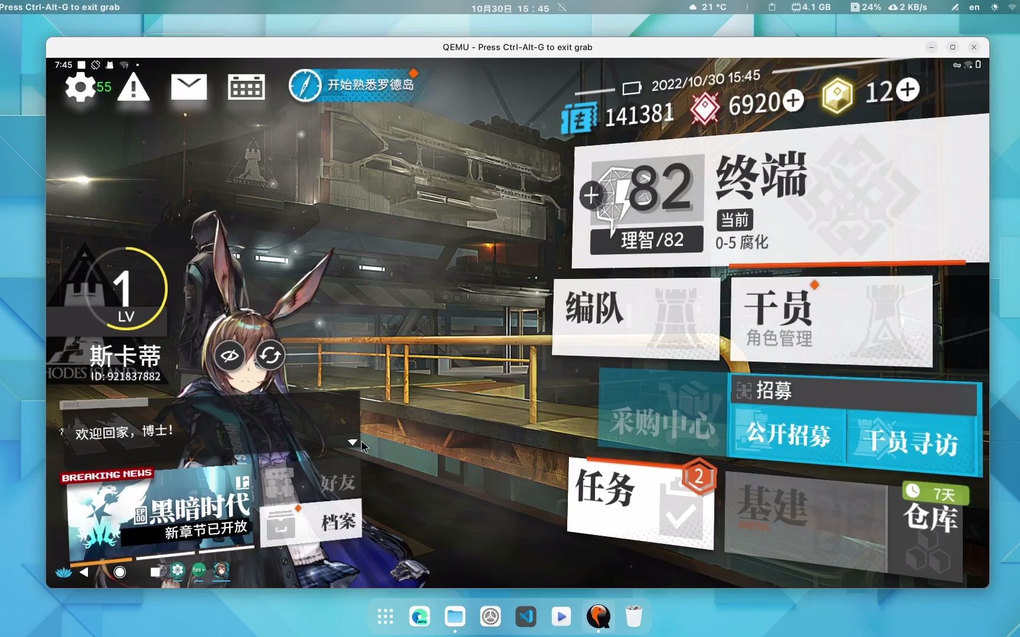
Task: Open 干员 角色管理 operator management
Action: point(831,320)
